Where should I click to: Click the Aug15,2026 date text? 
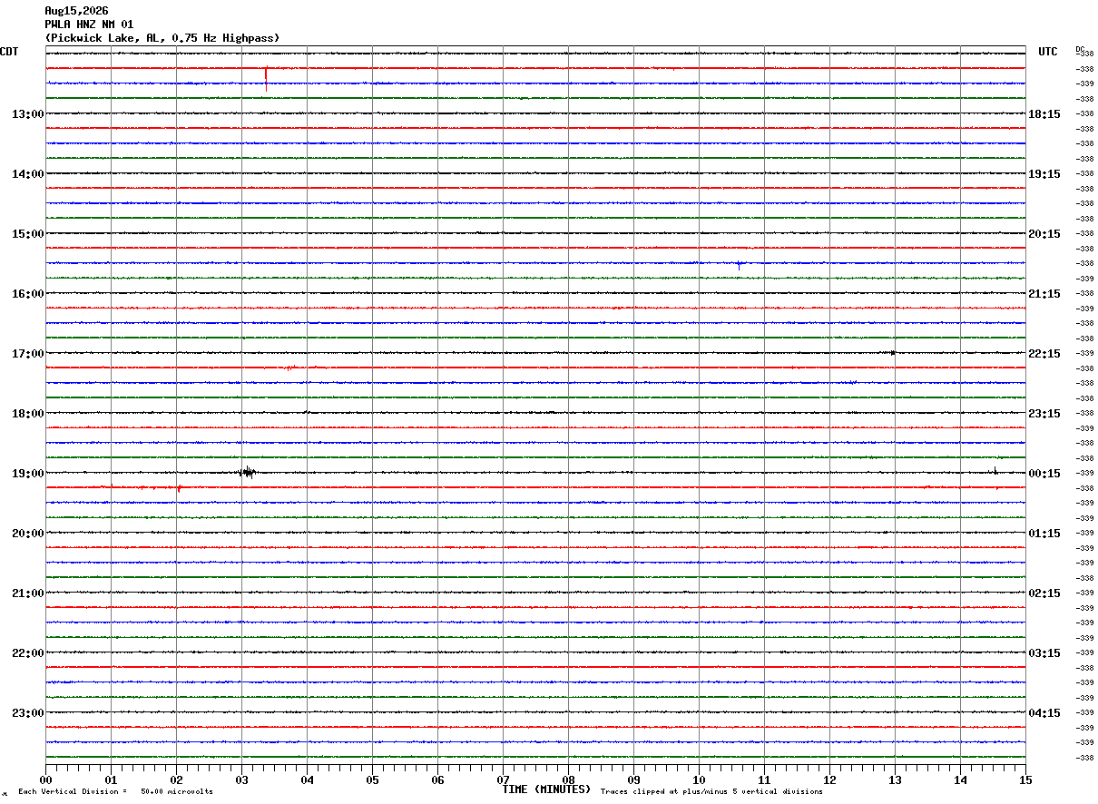76,11
